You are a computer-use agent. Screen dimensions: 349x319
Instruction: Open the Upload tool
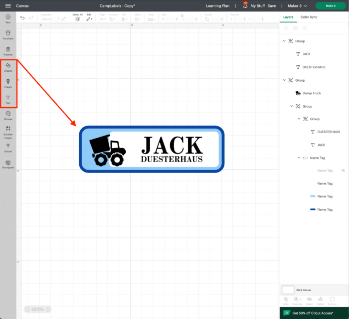pyautogui.click(x=8, y=147)
